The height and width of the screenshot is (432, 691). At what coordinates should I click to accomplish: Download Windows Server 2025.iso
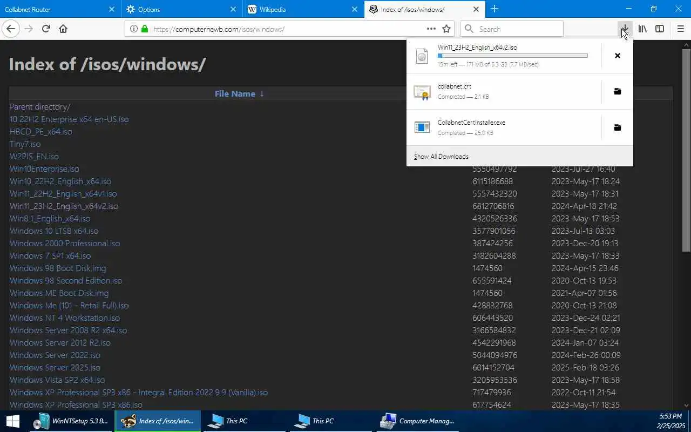coord(55,368)
